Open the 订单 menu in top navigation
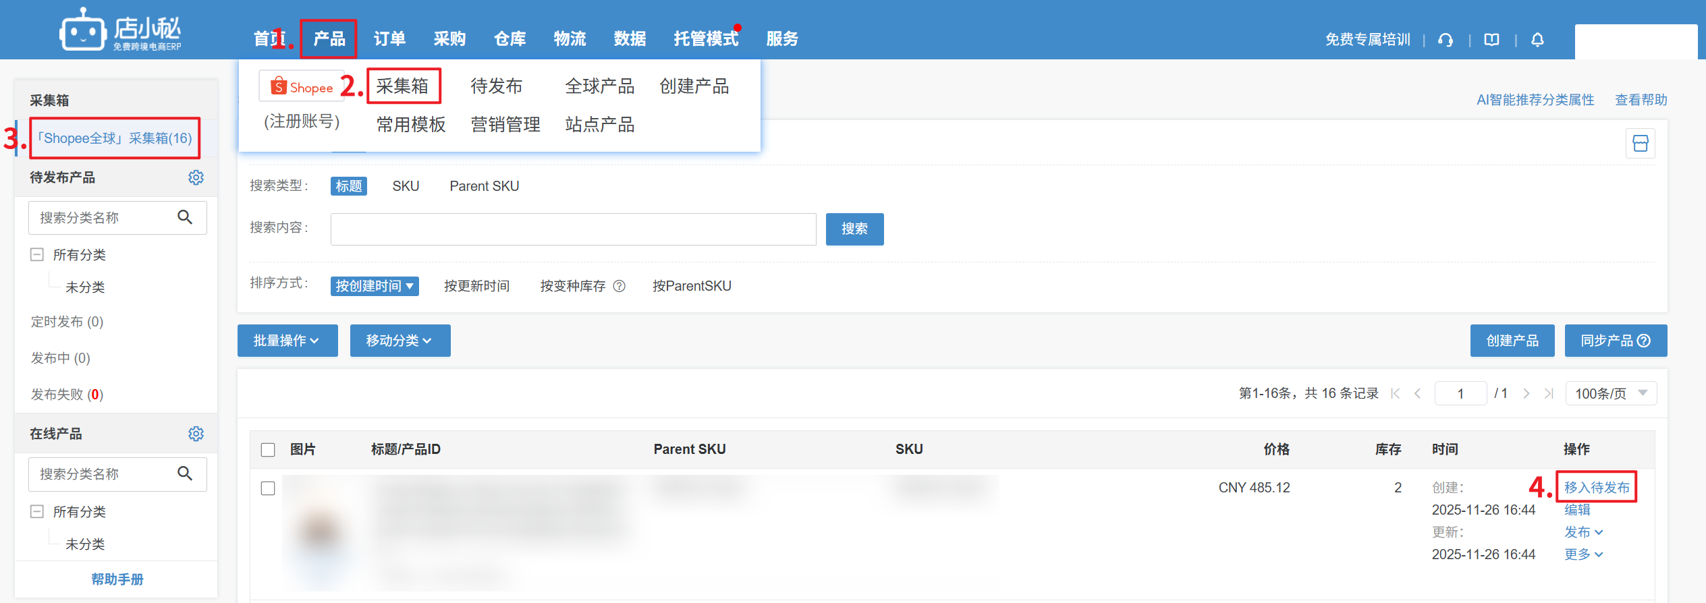Screen dimensions: 1706x603 pos(389,39)
